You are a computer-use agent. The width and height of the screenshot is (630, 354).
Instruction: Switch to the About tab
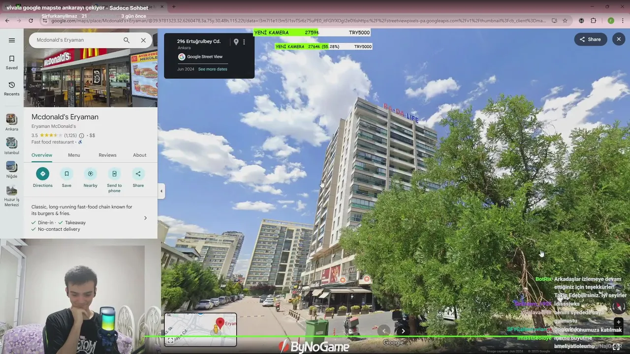point(140,155)
